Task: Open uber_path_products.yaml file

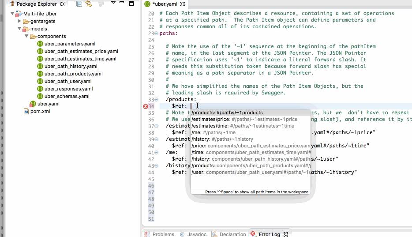Action: (x=73, y=74)
